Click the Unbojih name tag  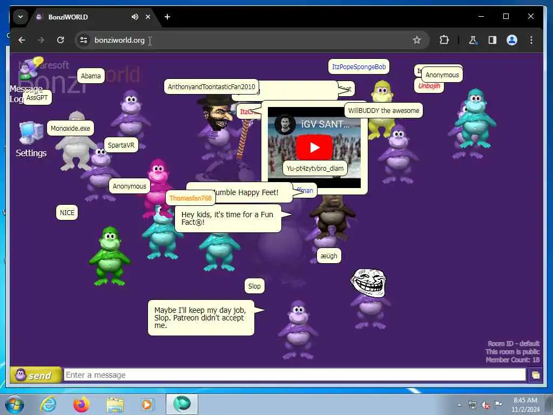pos(429,86)
